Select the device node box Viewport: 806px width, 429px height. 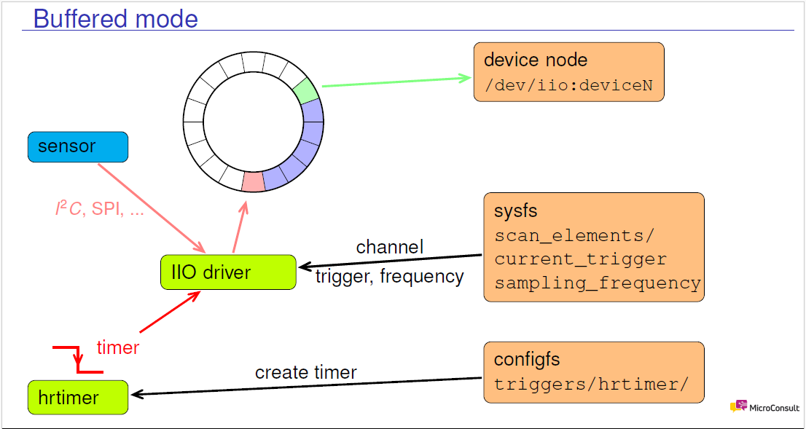(568, 71)
